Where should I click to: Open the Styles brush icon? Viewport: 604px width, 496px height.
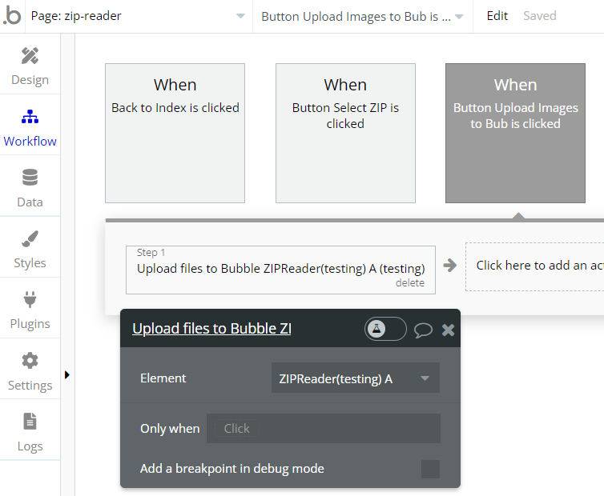pyautogui.click(x=30, y=238)
